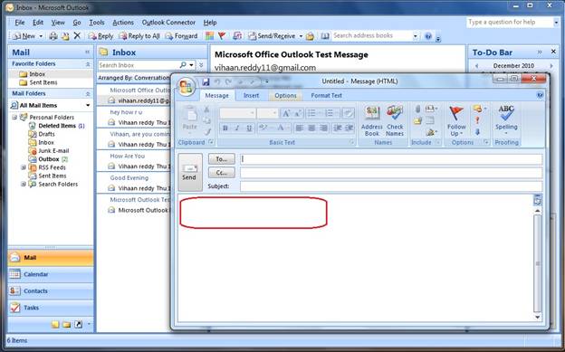Click the Cc... button
Screen dimensions: 565x352
coord(222,173)
